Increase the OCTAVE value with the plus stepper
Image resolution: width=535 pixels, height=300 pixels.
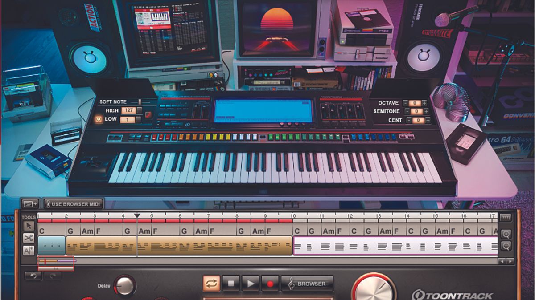tap(424, 103)
